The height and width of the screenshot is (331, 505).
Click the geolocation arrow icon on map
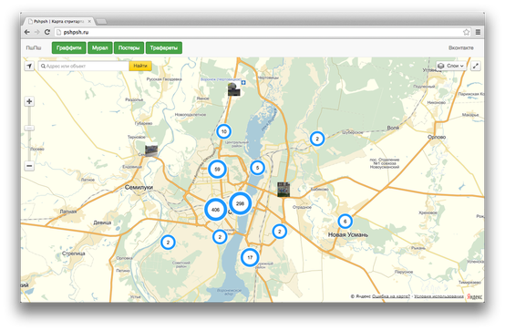point(29,66)
